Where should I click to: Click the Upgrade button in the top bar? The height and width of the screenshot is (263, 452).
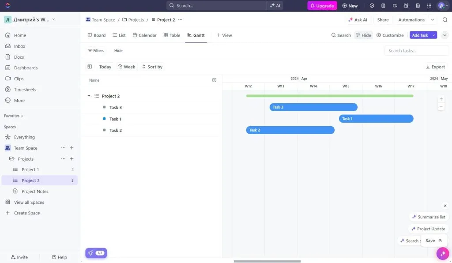[322, 6]
